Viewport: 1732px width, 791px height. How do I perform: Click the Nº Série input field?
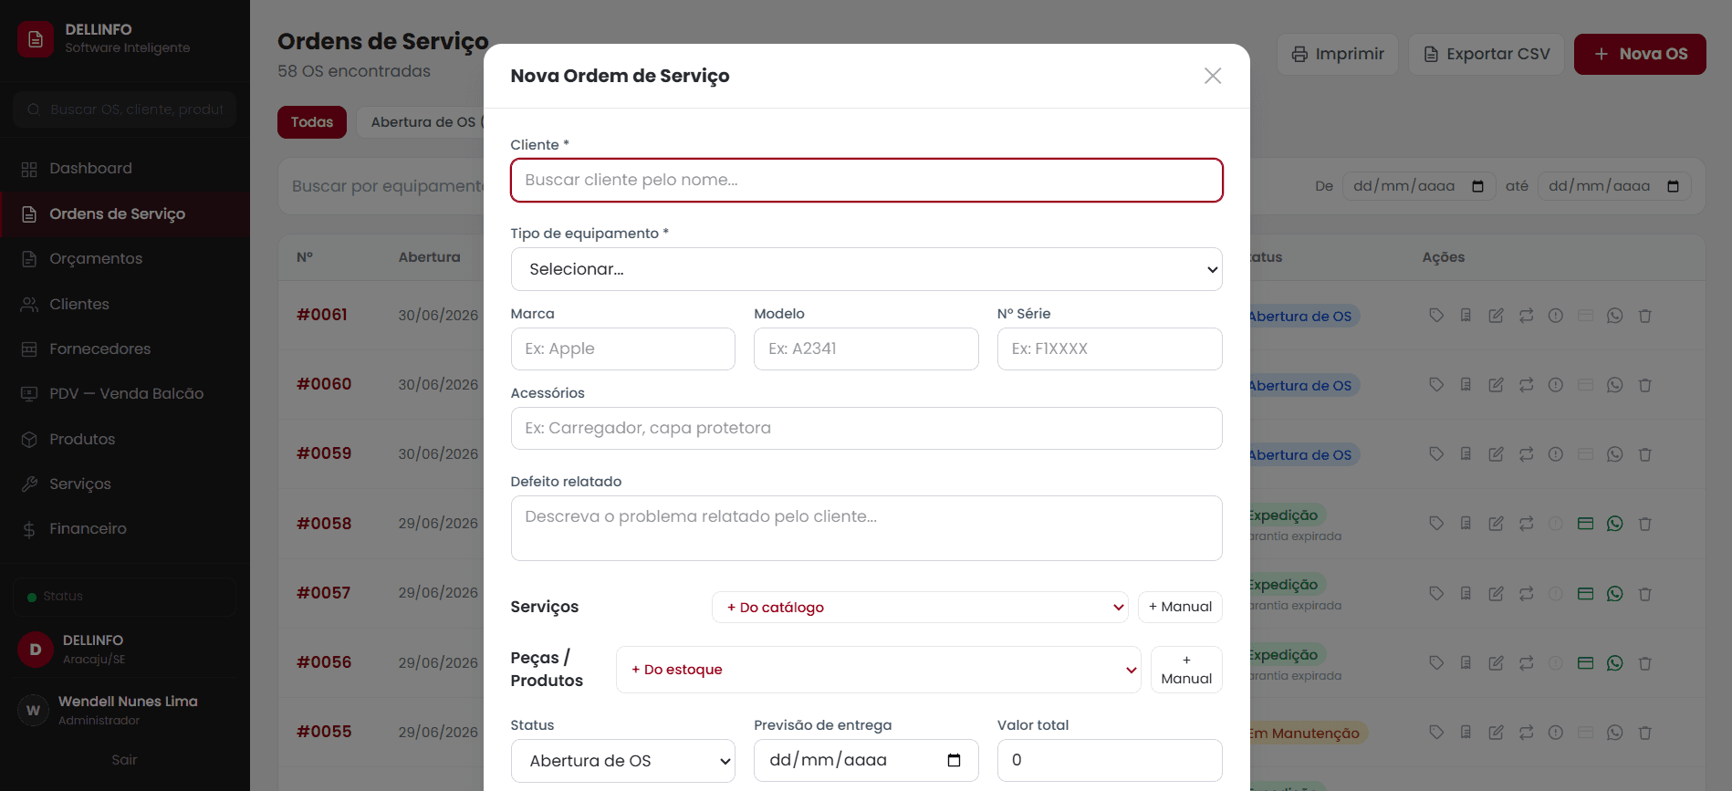point(1110,349)
